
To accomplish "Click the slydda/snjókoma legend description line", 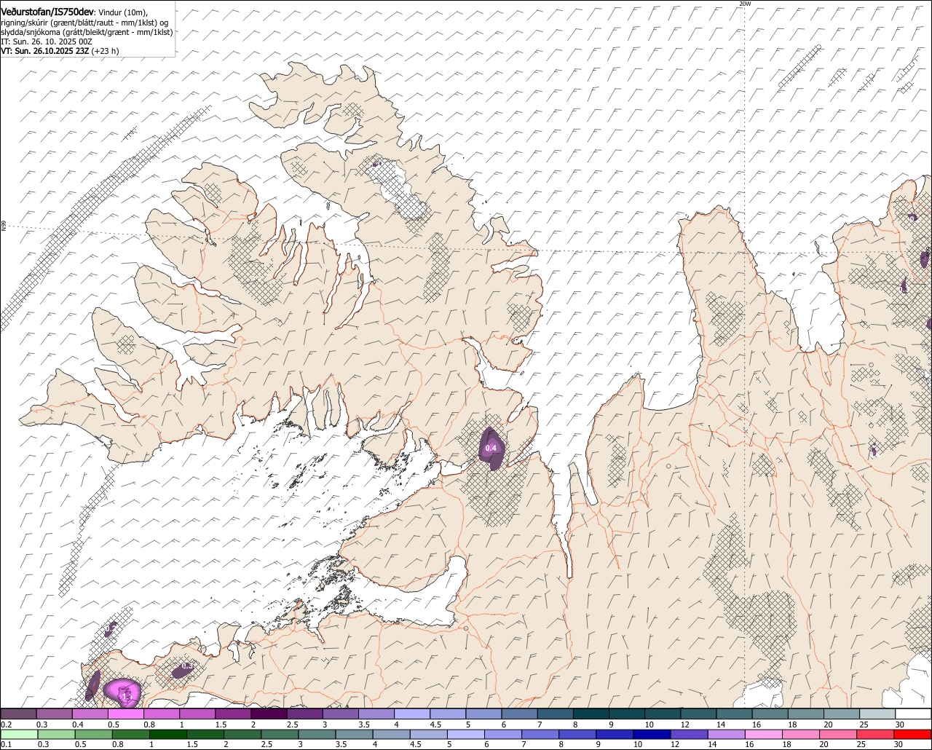I will (x=87, y=32).
